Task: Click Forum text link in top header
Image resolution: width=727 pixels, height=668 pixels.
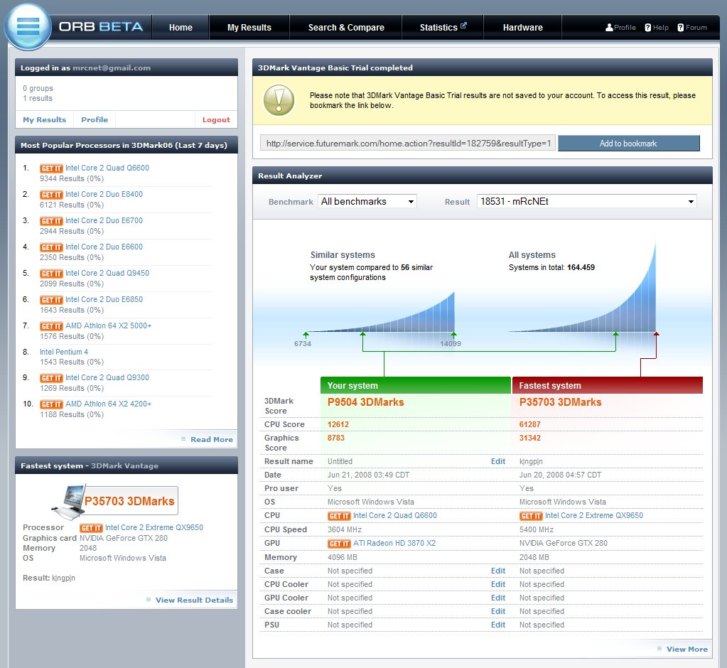Action: coord(696,27)
